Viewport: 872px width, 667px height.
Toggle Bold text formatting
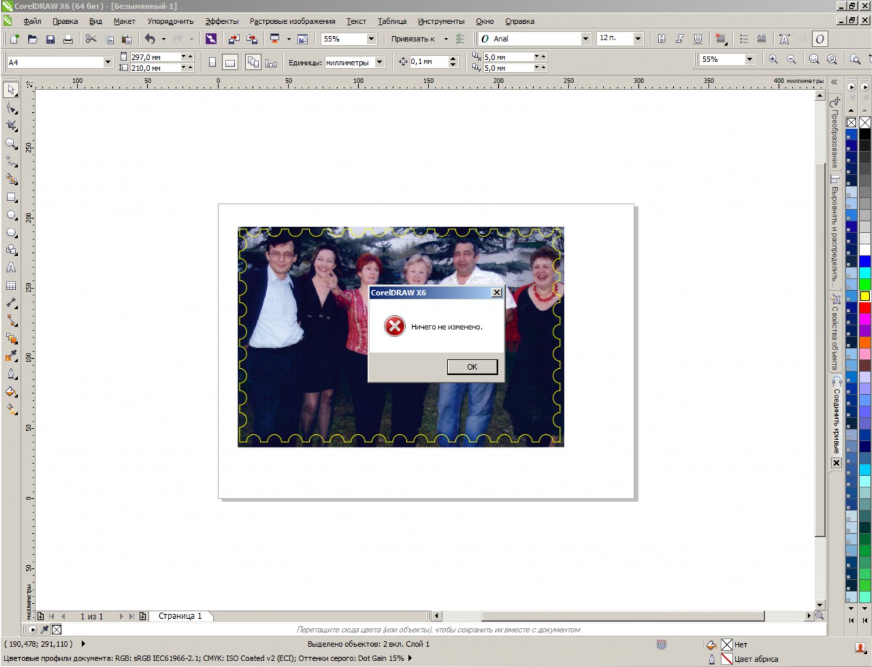662,39
